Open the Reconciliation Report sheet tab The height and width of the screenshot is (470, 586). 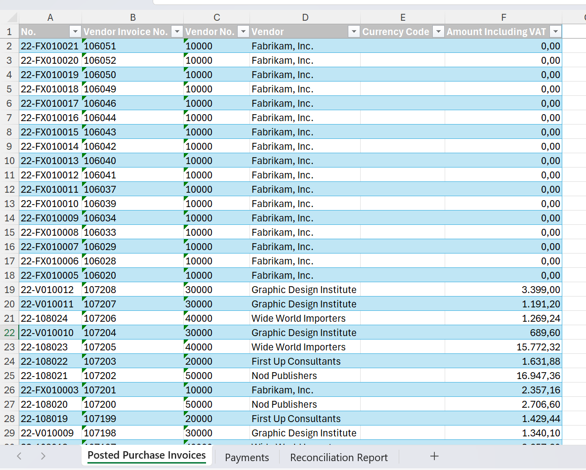pyautogui.click(x=339, y=457)
